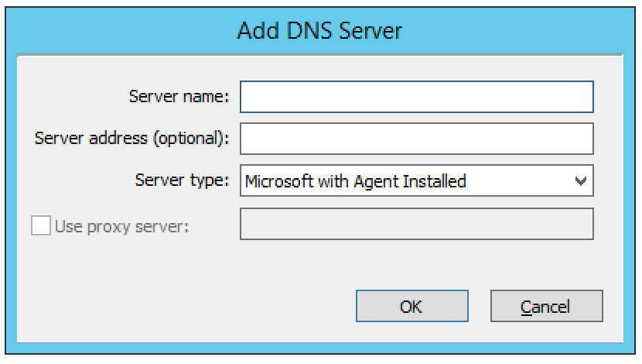Click the 'Use proxy server:' checkbox label
Viewport: 642px width, 364px height.
tap(122, 226)
